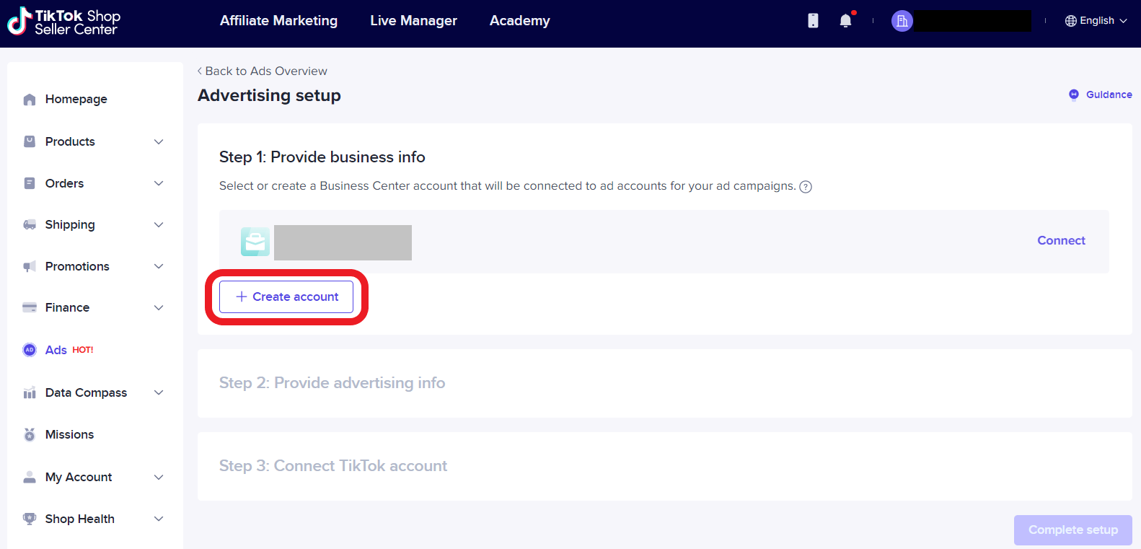Expand the Orders menu chevron

pos(159,183)
